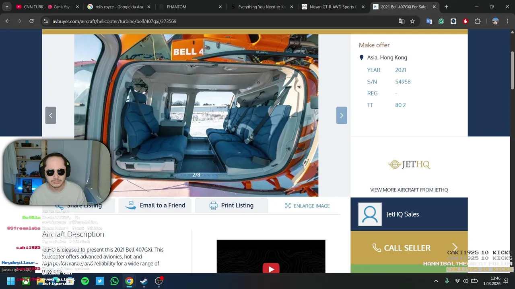
Task: Open the Grammarly extension icon
Action: 441,21
